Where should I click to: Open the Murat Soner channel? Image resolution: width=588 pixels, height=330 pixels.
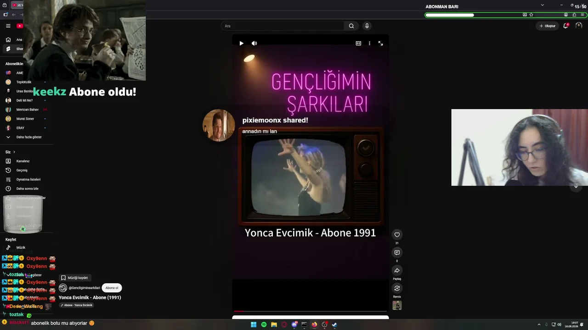click(x=24, y=119)
